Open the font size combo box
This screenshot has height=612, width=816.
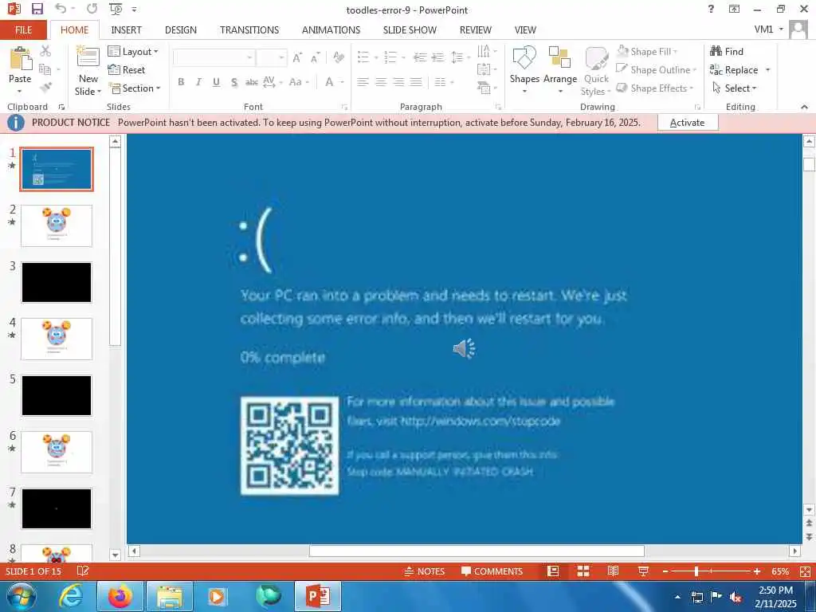click(272, 57)
